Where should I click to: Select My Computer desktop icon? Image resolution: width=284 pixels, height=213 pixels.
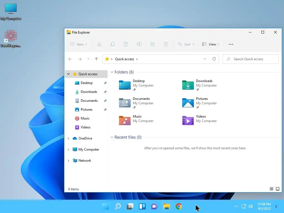tap(11, 12)
